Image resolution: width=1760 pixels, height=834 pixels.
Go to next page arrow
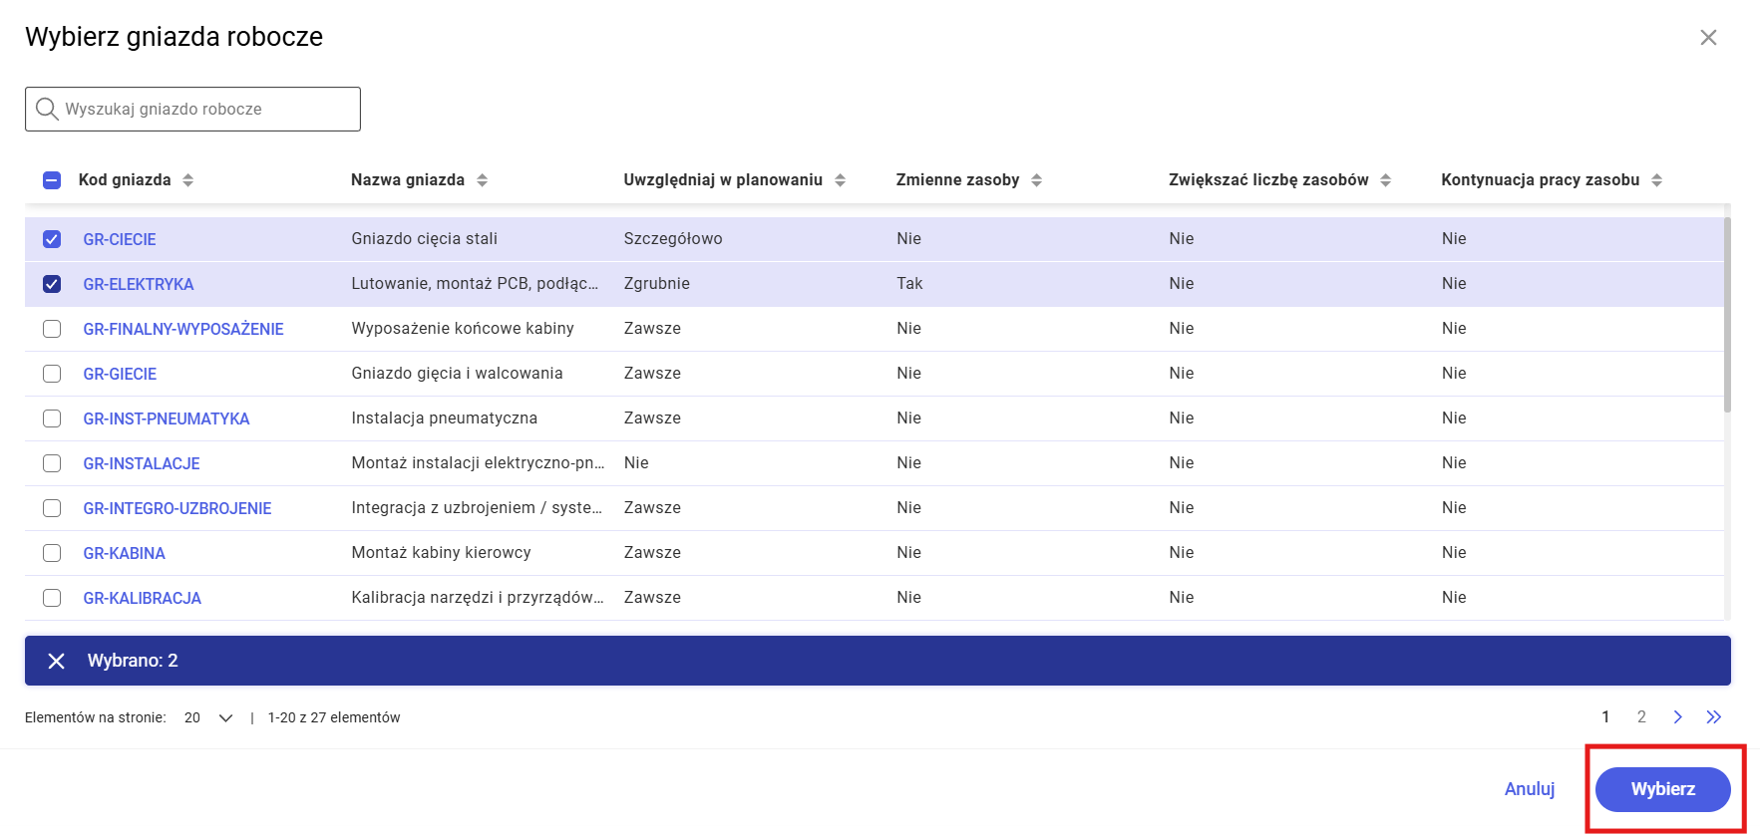[x=1678, y=717]
